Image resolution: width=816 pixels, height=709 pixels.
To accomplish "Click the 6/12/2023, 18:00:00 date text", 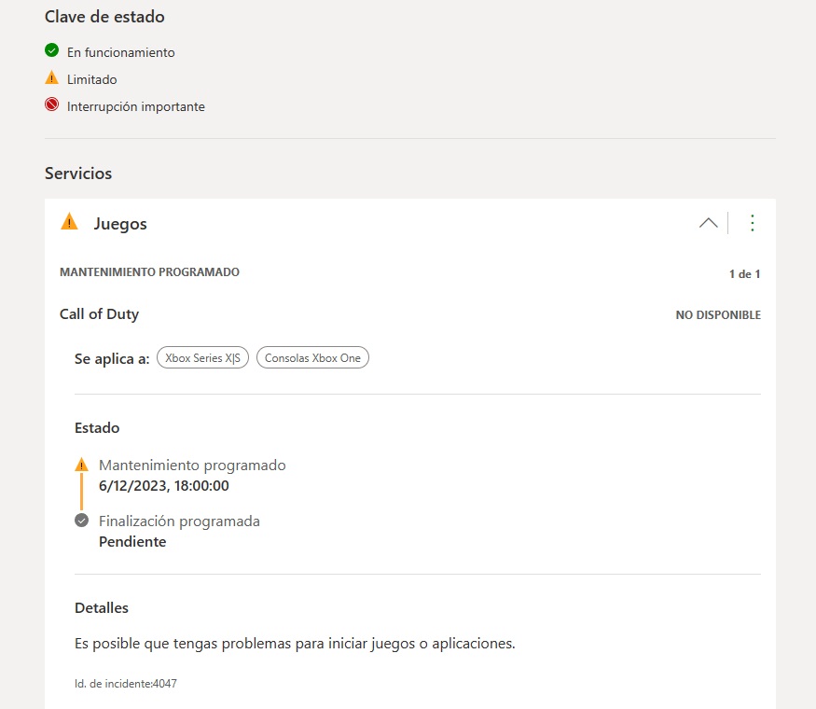I will (x=163, y=486).
